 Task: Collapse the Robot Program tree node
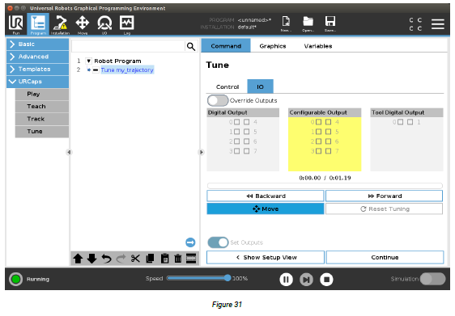coord(89,61)
